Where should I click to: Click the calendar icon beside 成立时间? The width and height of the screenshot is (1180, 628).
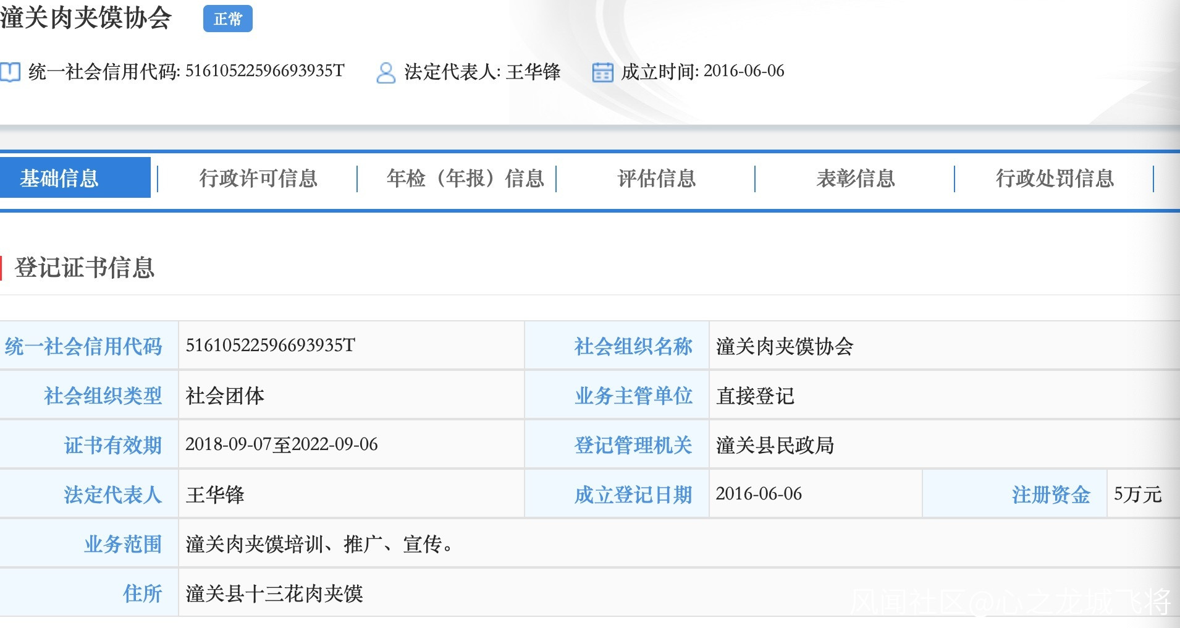coord(602,72)
